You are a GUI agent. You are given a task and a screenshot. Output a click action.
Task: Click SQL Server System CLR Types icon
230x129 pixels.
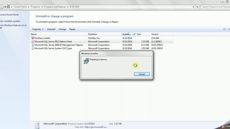[x=33, y=48]
